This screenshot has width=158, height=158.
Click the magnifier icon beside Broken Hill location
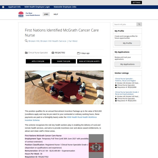pos(26,41)
